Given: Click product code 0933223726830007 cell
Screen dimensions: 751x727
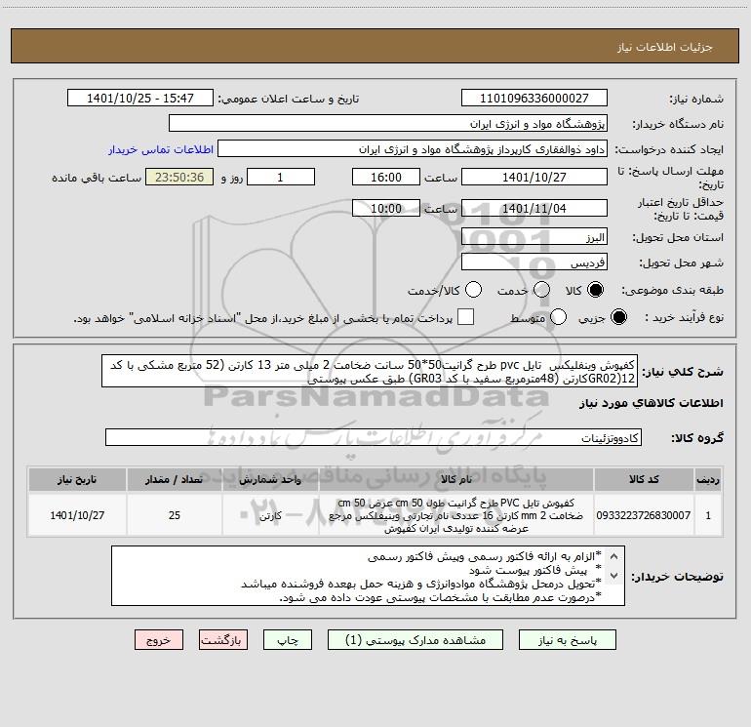Looking at the screenshot, I should point(644,515).
